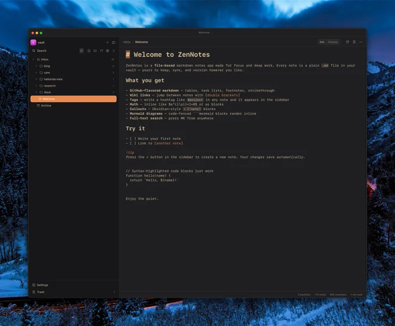395x326 pixels.
Task: Click the 'double brackets' wiki link
Action: click(222, 95)
